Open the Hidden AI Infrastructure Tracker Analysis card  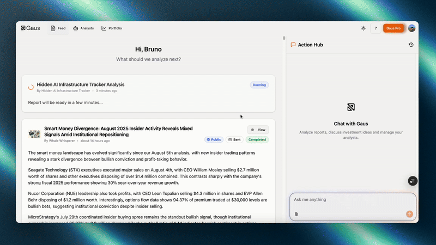pyautogui.click(x=81, y=85)
